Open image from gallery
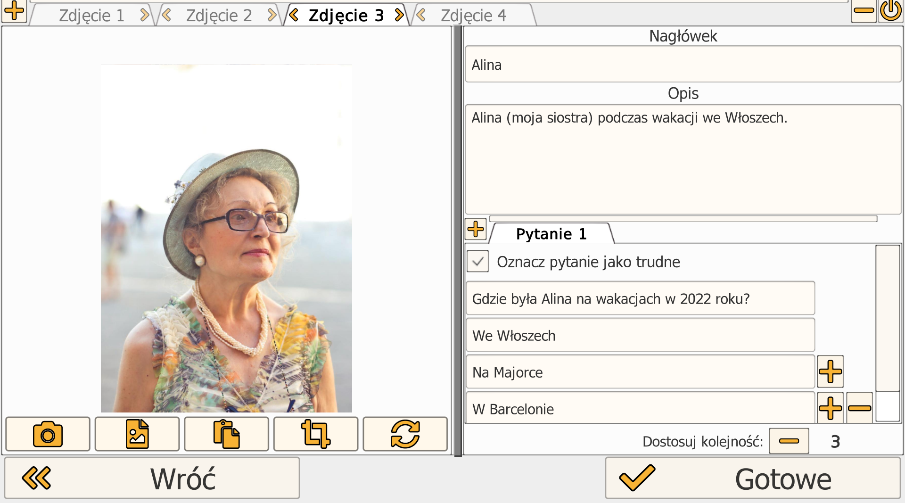 [x=137, y=434]
